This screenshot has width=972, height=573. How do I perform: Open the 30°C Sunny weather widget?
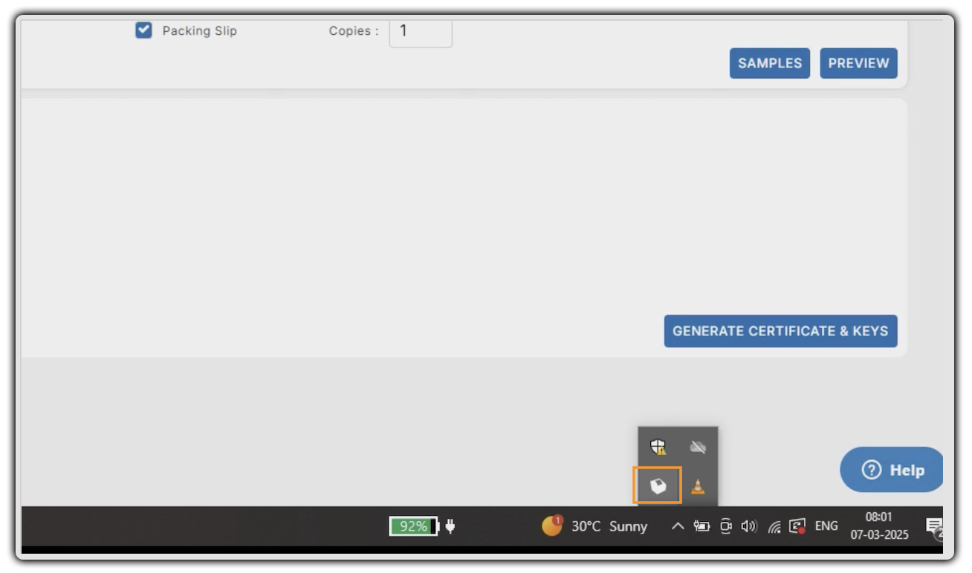tap(594, 525)
